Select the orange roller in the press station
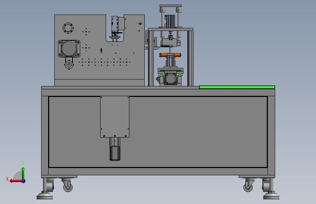This screenshot has height=204, width=316. coord(170,55)
